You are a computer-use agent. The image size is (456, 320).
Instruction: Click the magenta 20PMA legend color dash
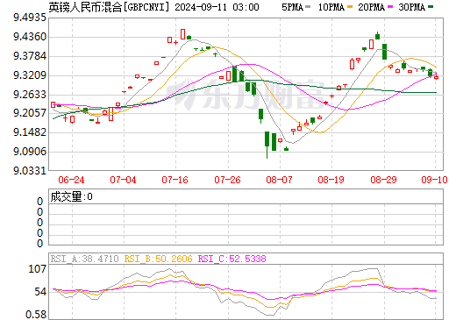(x=390, y=7)
